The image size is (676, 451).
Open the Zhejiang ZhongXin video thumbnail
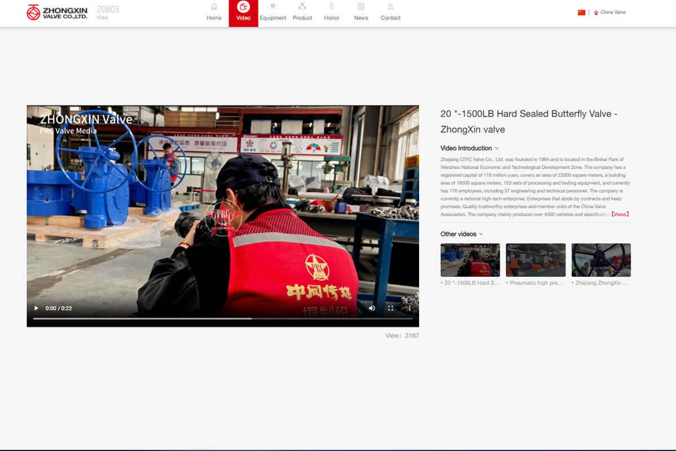coord(601,260)
